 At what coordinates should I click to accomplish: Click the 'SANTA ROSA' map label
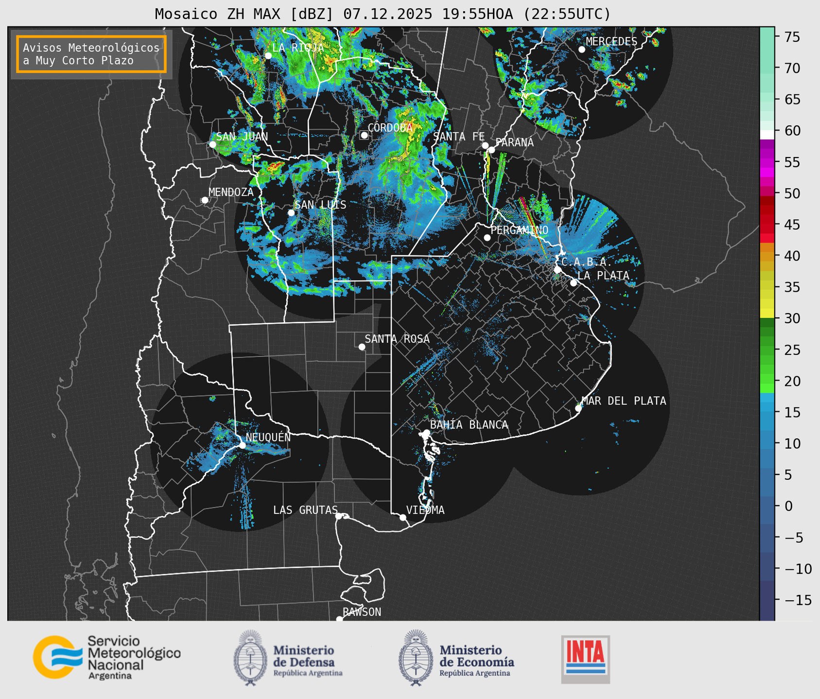tap(397, 339)
